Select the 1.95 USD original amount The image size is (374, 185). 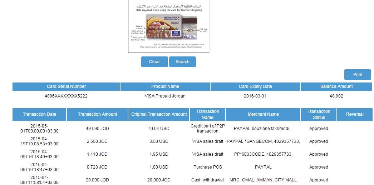coord(159,154)
